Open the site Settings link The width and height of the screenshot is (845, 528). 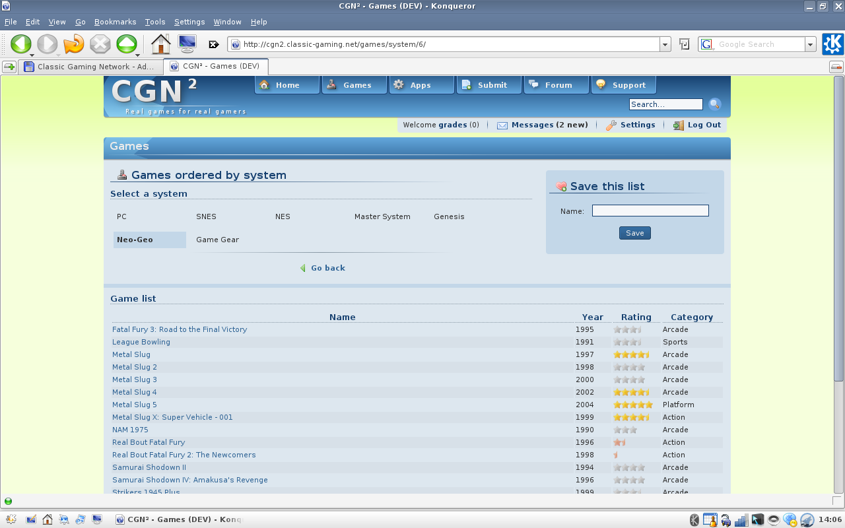click(630, 125)
